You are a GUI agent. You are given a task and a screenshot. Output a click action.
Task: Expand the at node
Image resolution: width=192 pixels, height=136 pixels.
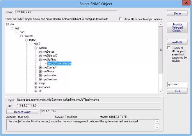(36, 91)
